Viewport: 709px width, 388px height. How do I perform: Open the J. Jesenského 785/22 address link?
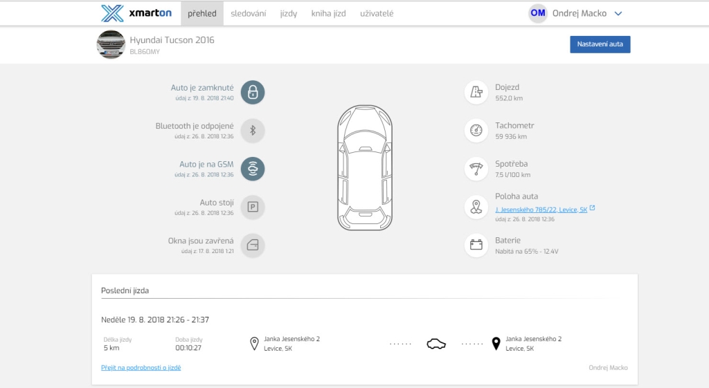tap(541, 210)
